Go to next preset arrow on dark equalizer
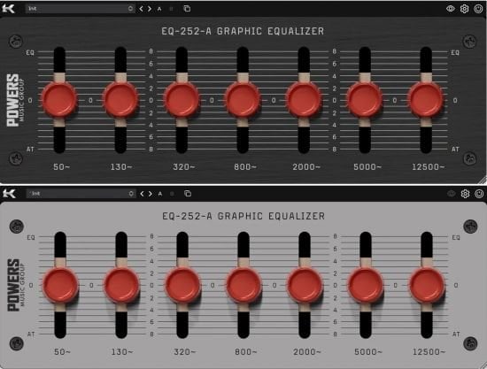The image size is (487, 369). point(150,9)
